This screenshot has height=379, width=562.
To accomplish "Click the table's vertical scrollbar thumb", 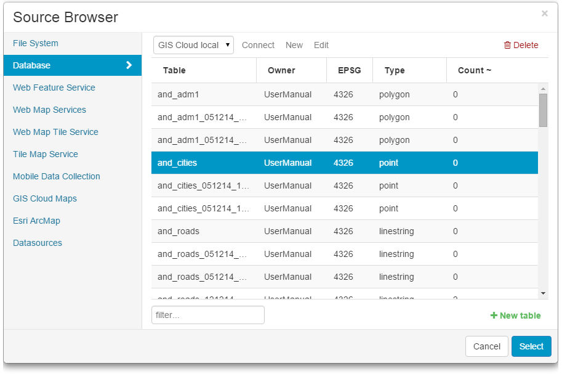I will (x=543, y=110).
